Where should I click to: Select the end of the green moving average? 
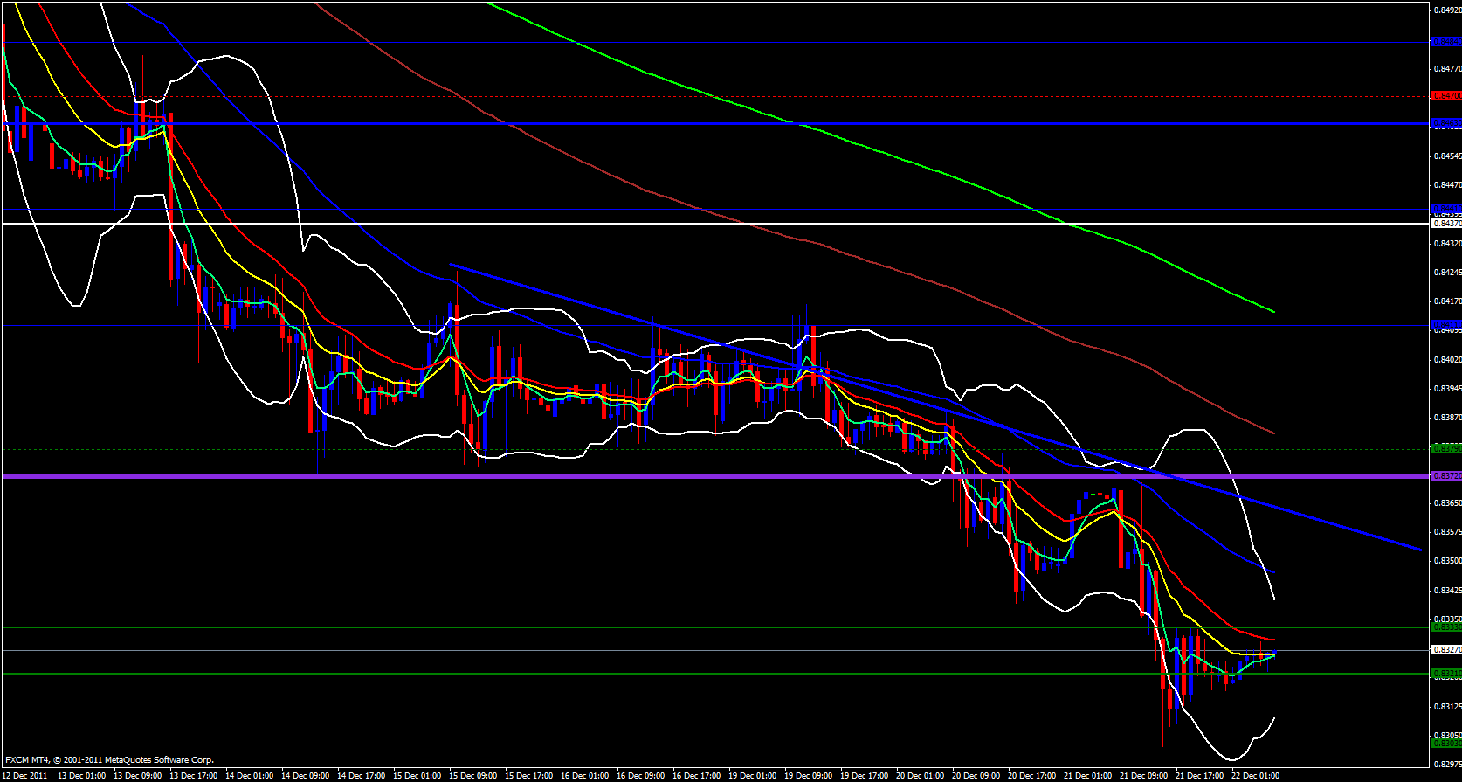pos(1273,311)
